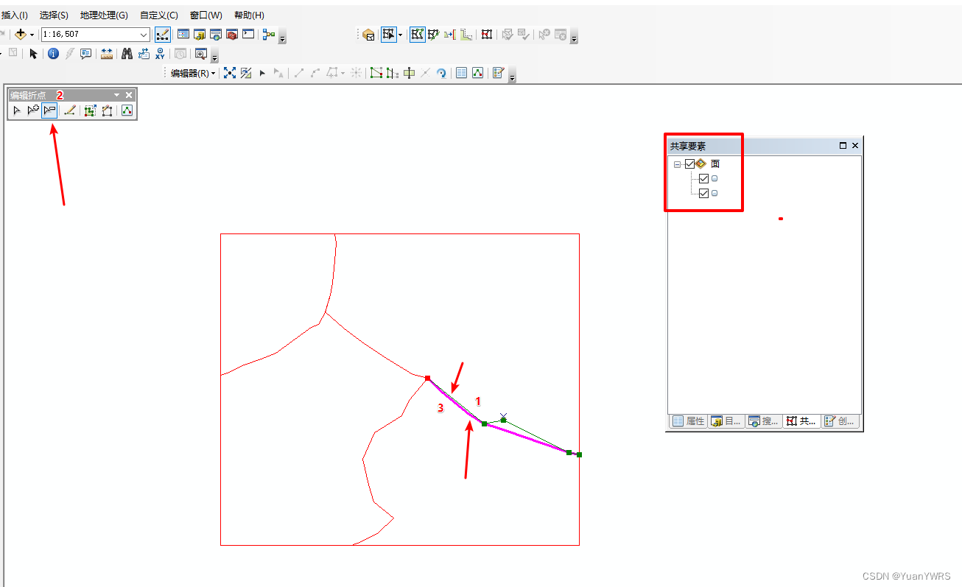Click the Modify Edge topology tool
Viewport: 962px width, 587px height.
point(418,35)
